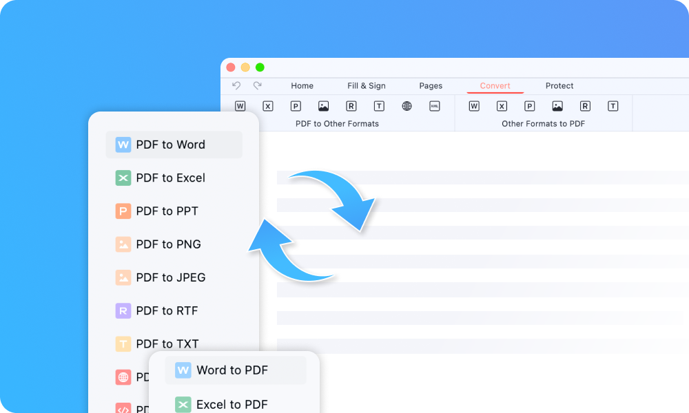This screenshot has height=413, width=689.
Task: Select the PDF to JPEG list entry
Action: (x=170, y=277)
